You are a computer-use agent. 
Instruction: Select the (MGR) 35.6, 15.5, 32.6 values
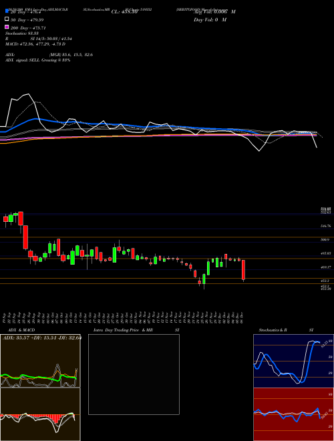click(x=71, y=55)
